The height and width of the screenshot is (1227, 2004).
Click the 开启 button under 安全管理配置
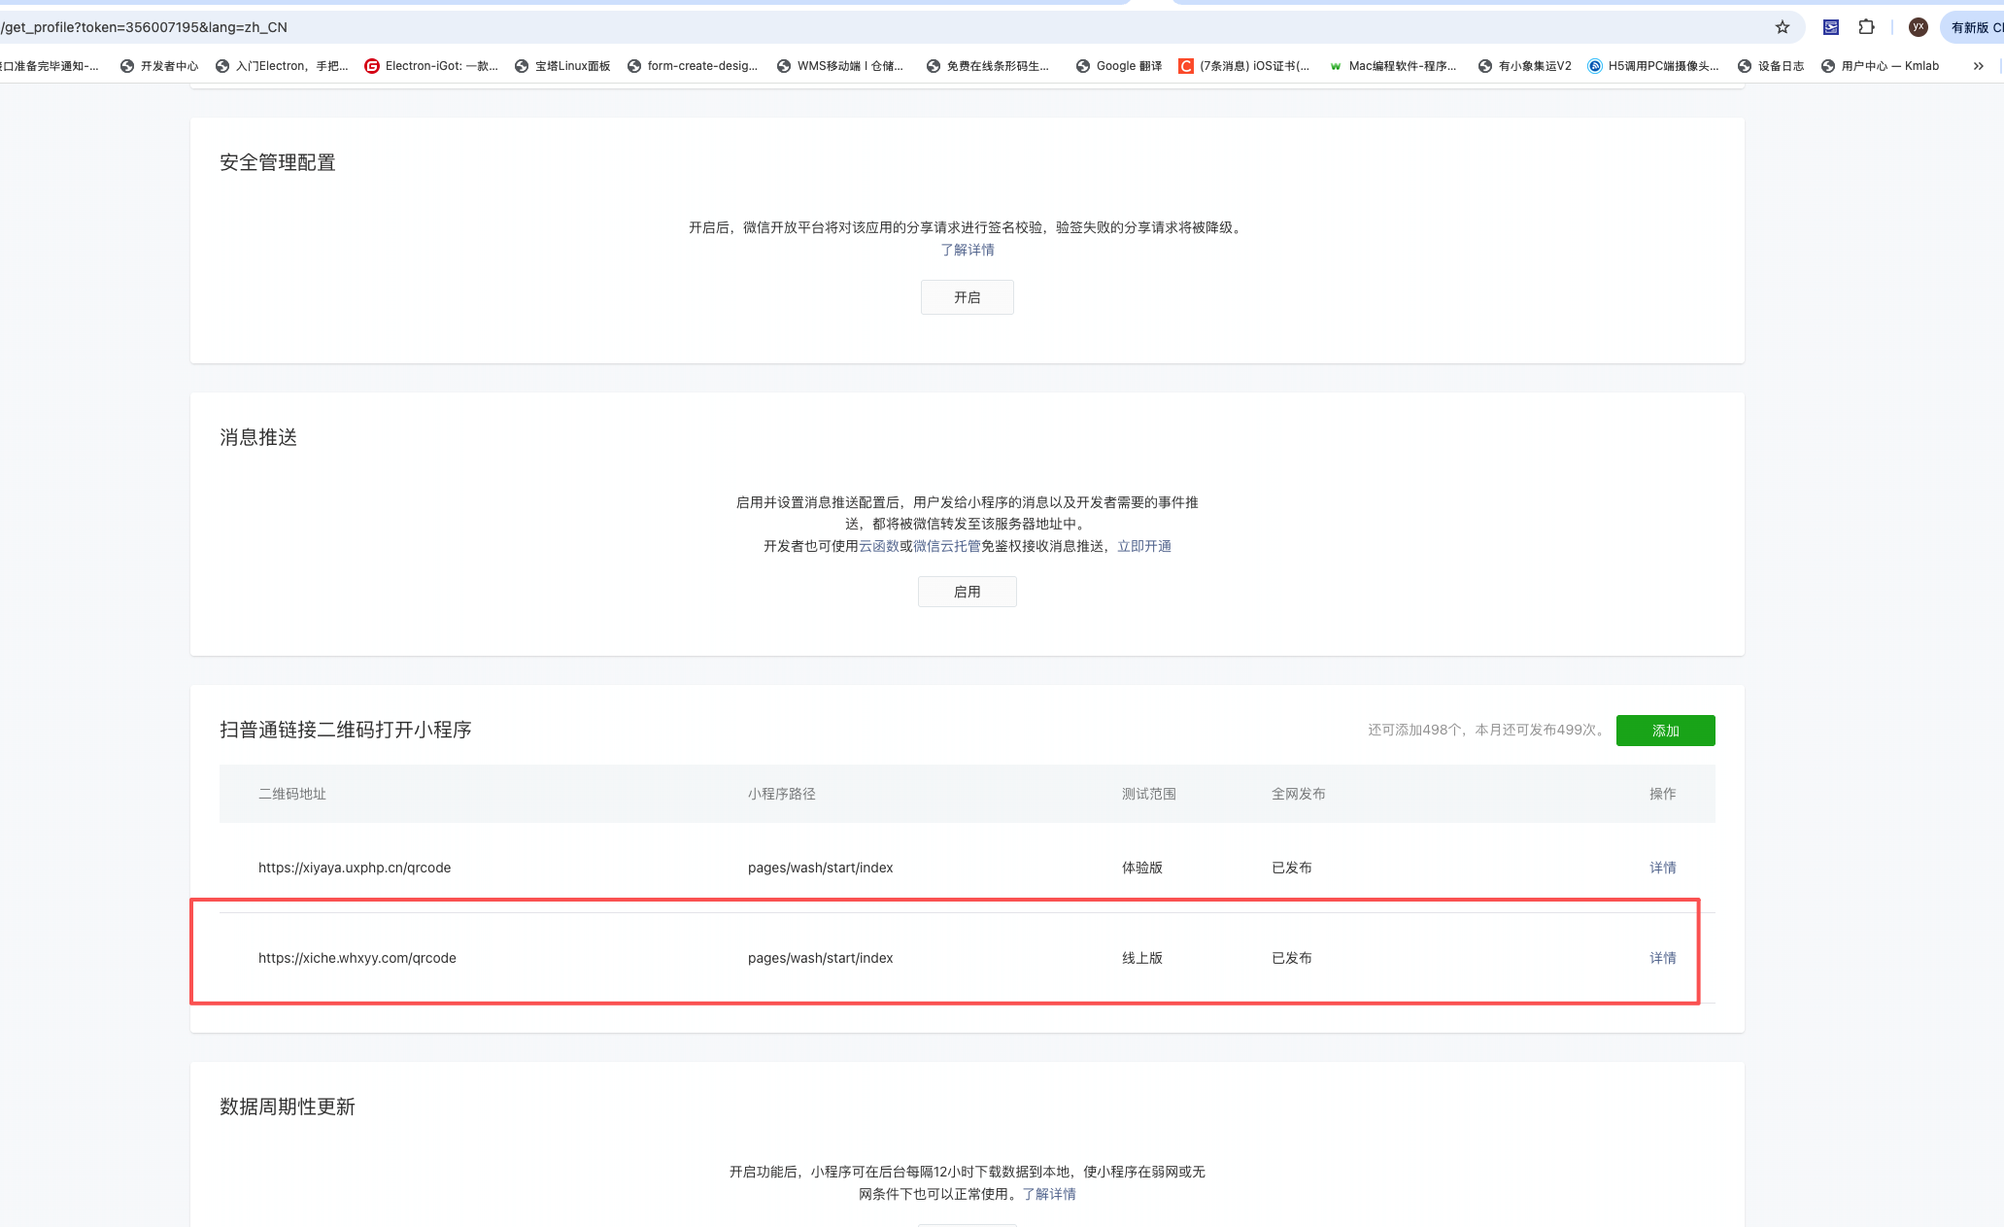[967, 297]
